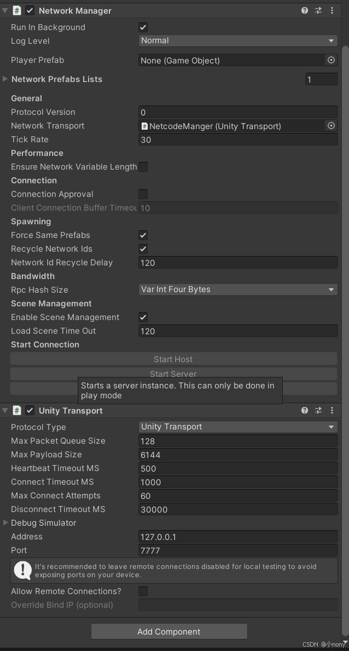Expand the Network Prefabs Lists section
The width and height of the screenshot is (349, 651).
click(x=5, y=79)
